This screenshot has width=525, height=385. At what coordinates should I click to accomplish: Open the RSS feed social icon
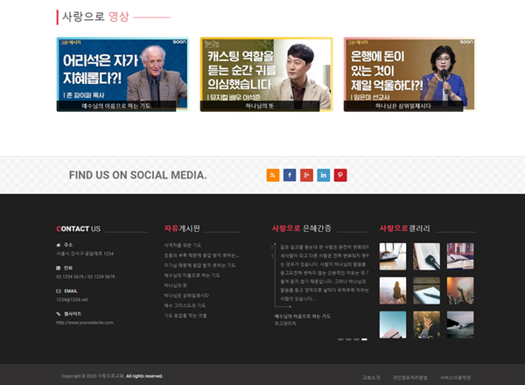coord(272,175)
